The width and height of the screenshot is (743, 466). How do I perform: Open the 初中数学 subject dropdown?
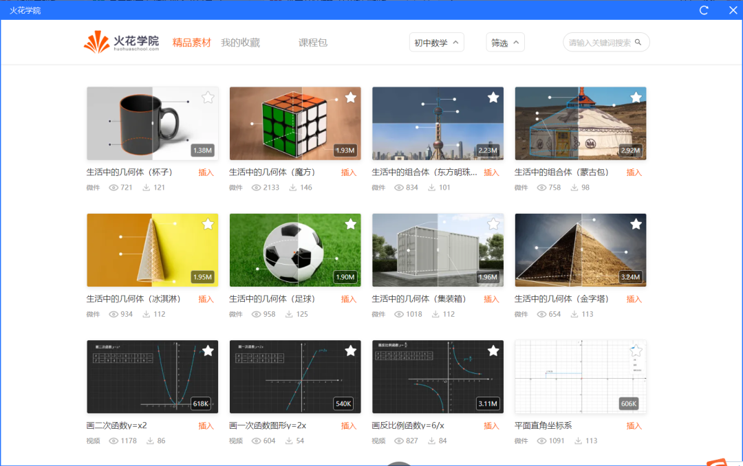436,43
